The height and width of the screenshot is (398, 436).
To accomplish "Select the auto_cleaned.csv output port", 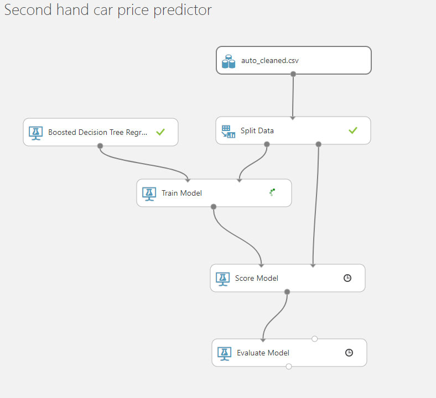I will pos(293,74).
